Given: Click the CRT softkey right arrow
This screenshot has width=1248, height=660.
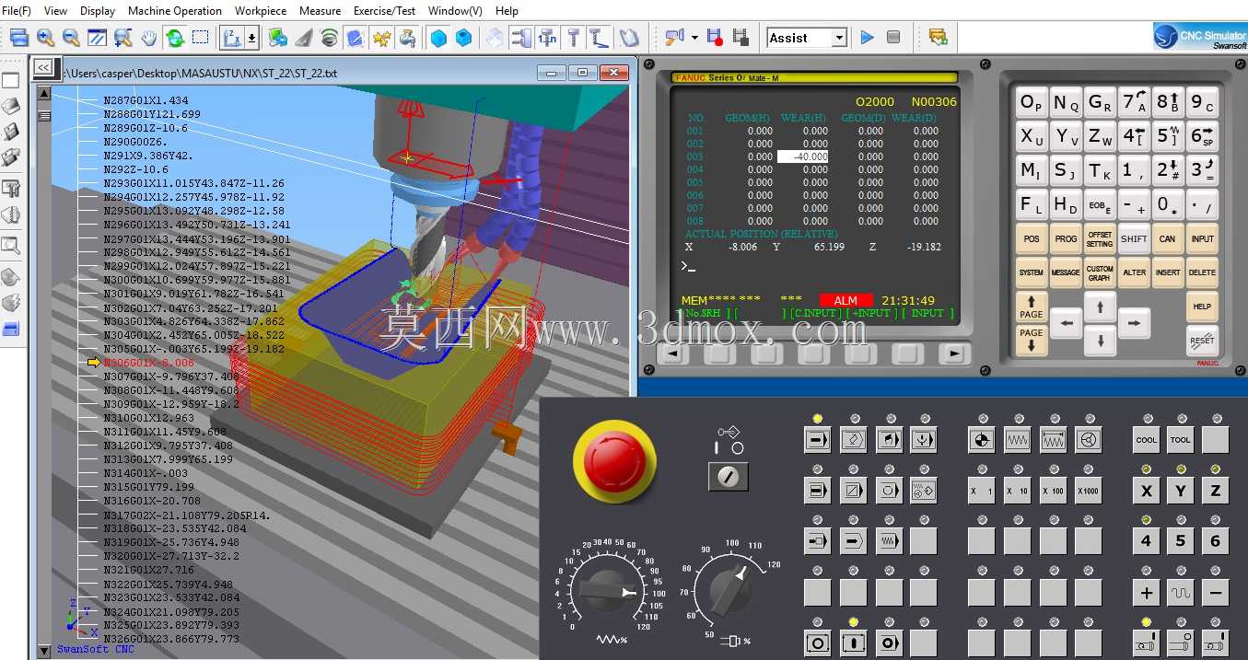Looking at the screenshot, I should point(955,353).
